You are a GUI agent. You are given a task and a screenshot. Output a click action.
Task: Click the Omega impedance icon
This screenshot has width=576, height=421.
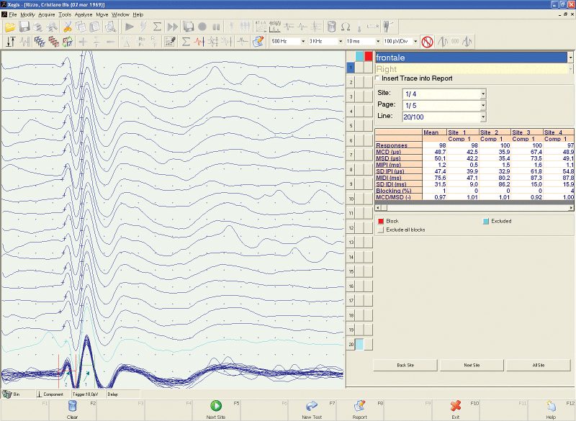pos(346,27)
